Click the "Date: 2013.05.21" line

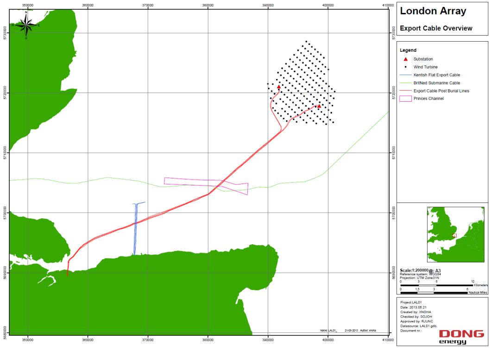click(413, 307)
